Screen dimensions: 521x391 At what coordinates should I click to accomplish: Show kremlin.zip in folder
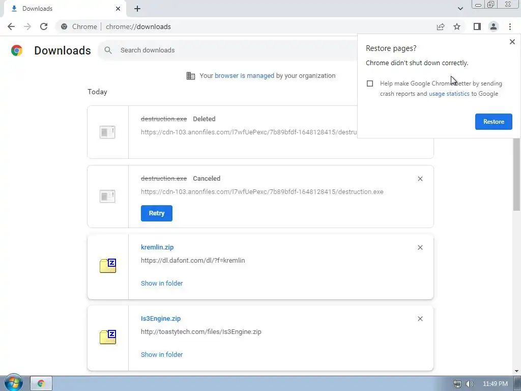pyautogui.click(x=162, y=283)
